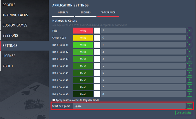
Task: Open the Profile section
Action: [x=24, y=5]
